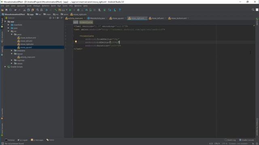The image size is (259, 145).
Task: Expand the java folder arrow
Action: 8,28
